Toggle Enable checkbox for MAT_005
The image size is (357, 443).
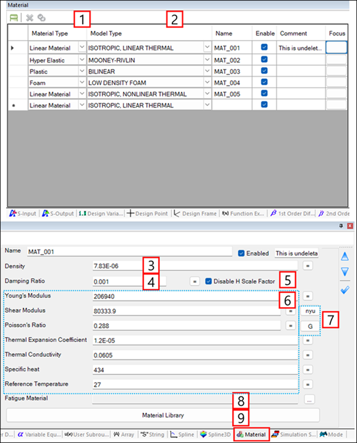point(264,93)
